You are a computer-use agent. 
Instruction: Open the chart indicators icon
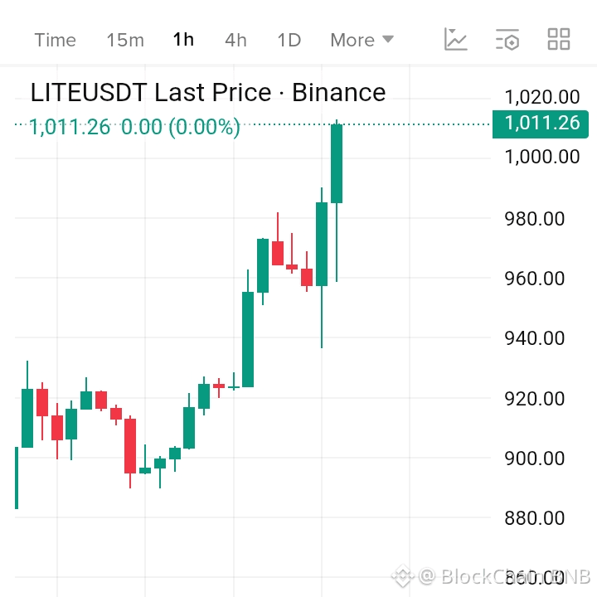click(455, 39)
